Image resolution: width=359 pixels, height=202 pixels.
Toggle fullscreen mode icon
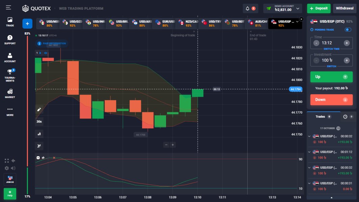coord(7,161)
